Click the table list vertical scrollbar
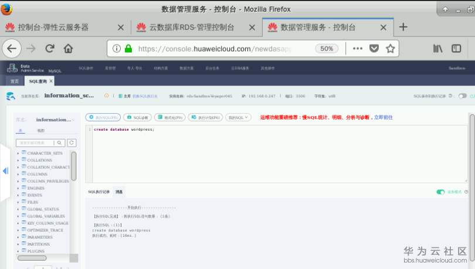Image resolution: width=475 pixels, height=269 pixels. 74,166
